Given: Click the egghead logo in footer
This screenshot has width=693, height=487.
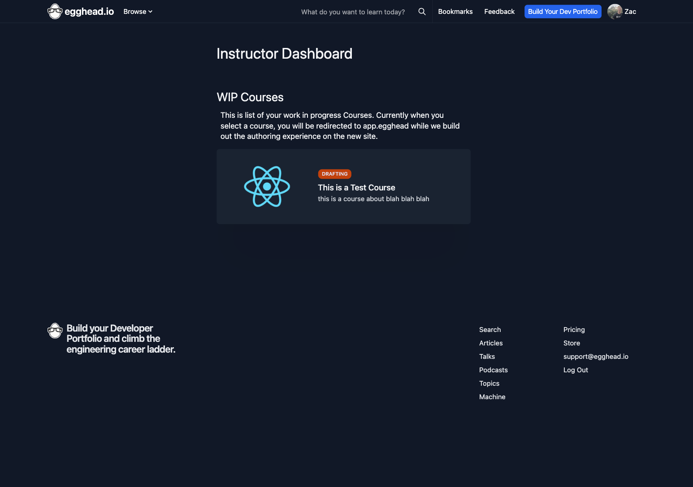Looking at the screenshot, I should coord(55,331).
